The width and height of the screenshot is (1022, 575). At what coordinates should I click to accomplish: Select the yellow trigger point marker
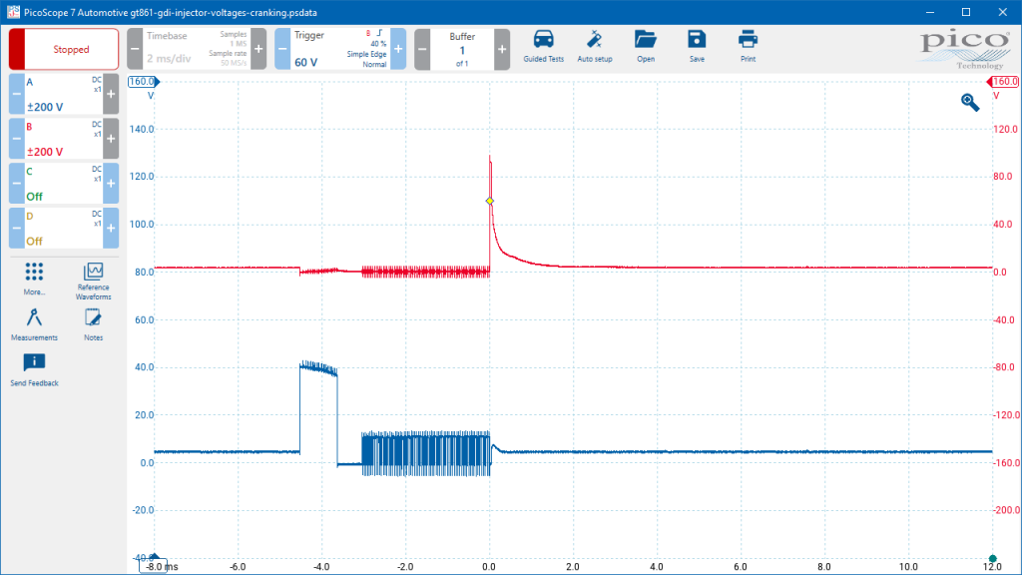tap(489, 201)
